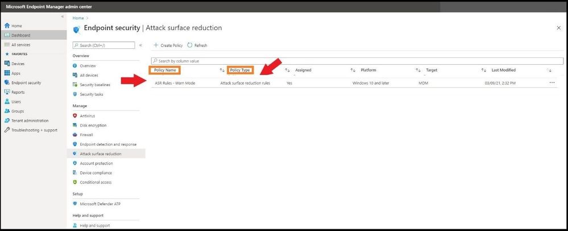Click the Groups icon in left navigation

7,111
